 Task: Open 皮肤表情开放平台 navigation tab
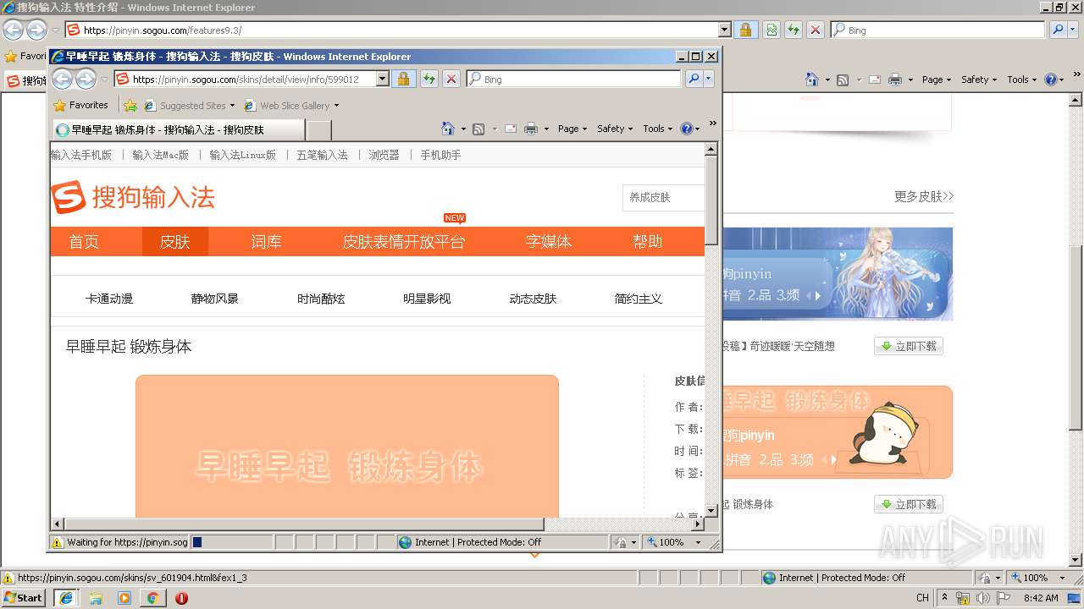(x=404, y=242)
